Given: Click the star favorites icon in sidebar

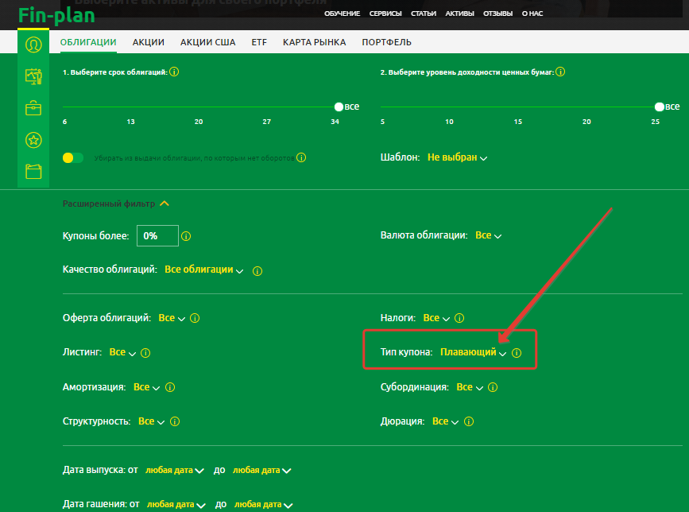Looking at the screenshot, I should pyautogui.click(x=33, y=140).
